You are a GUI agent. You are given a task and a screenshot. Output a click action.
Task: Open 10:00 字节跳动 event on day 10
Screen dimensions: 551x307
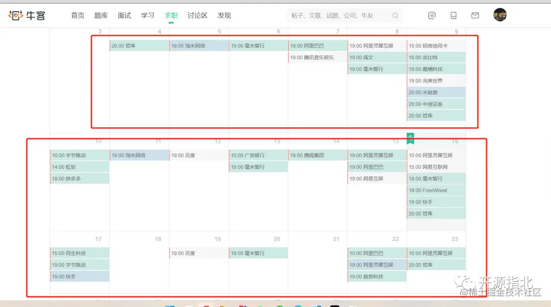click(80, 155)
